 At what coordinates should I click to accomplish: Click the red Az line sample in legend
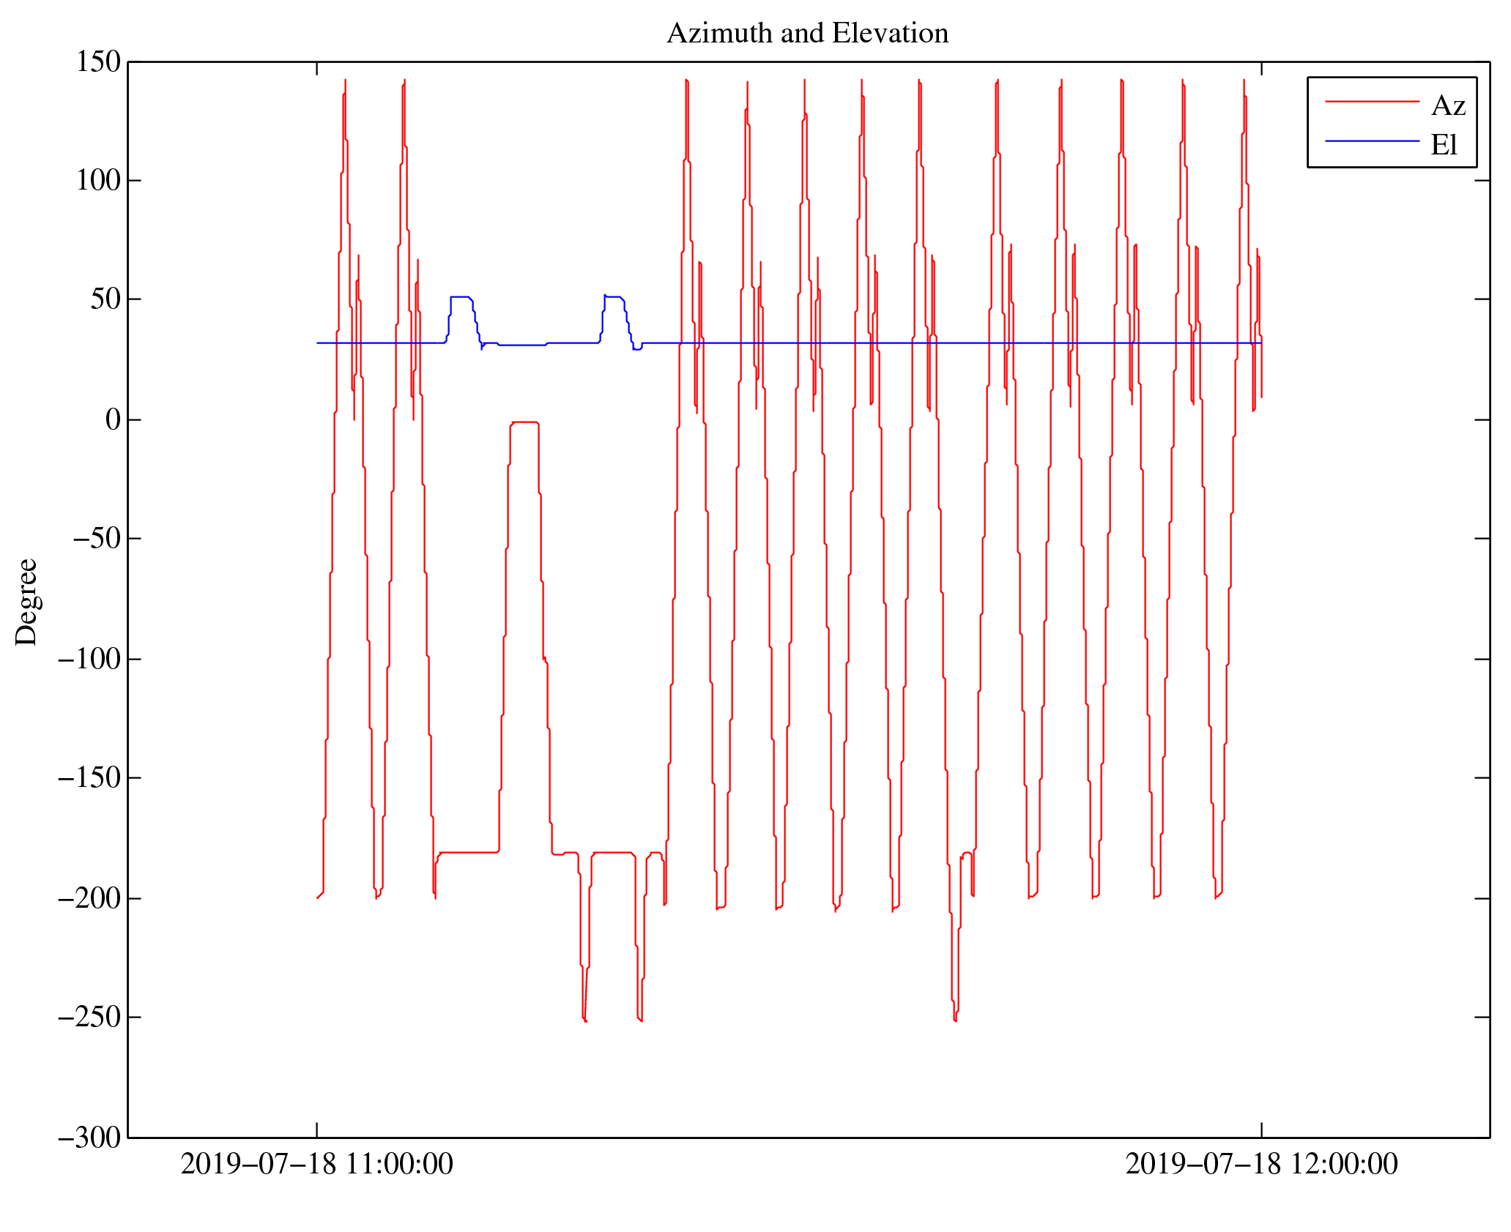click(x=1371, y=102)
